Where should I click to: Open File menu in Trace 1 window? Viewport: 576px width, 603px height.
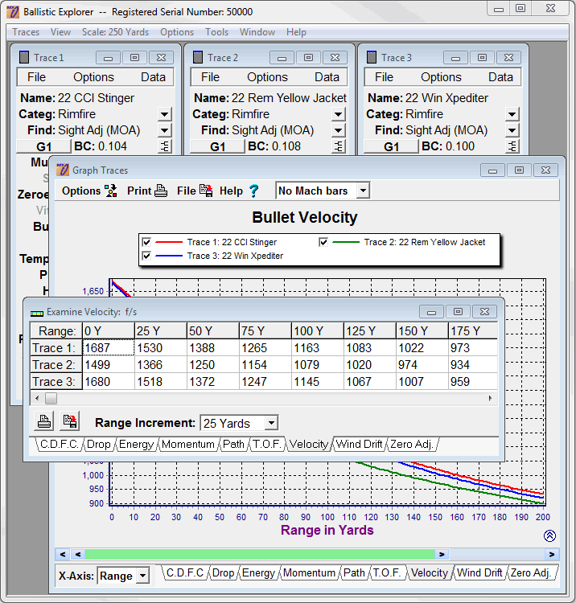click(x=36, y=77)
